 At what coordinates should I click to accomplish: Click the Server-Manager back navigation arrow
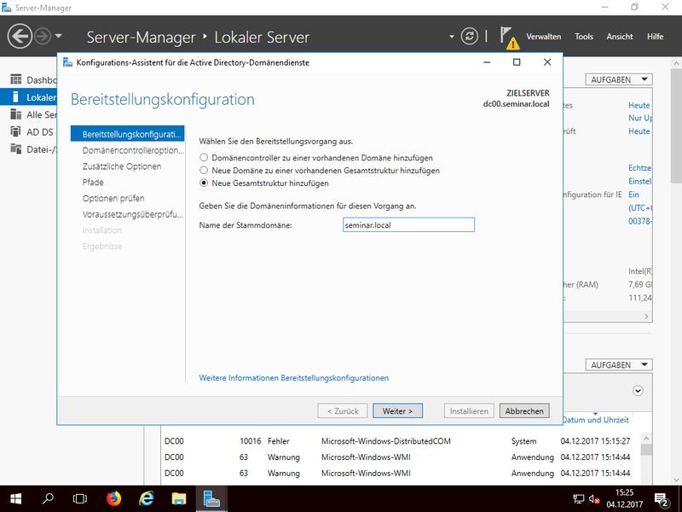click(x=20, y=37)
